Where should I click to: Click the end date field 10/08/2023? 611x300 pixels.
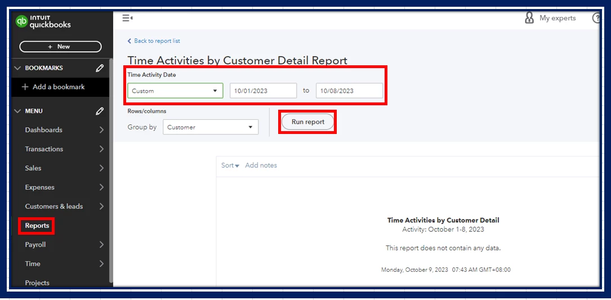(x=350, y=91)
